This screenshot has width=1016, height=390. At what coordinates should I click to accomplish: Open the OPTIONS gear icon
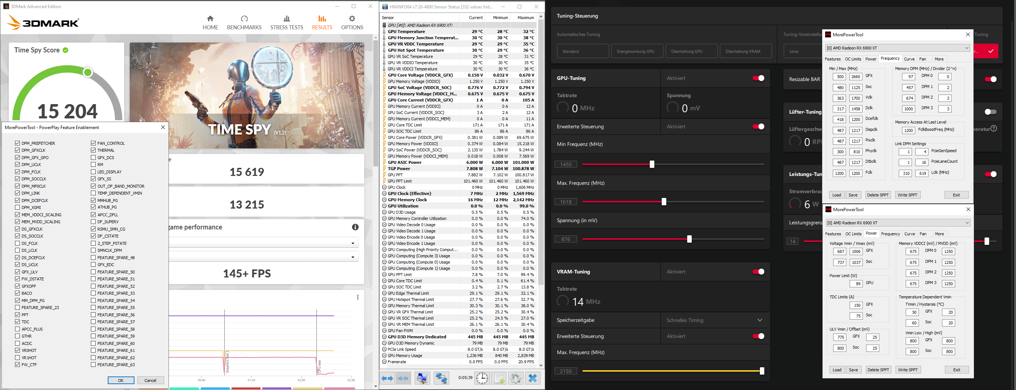click(352, 19)
